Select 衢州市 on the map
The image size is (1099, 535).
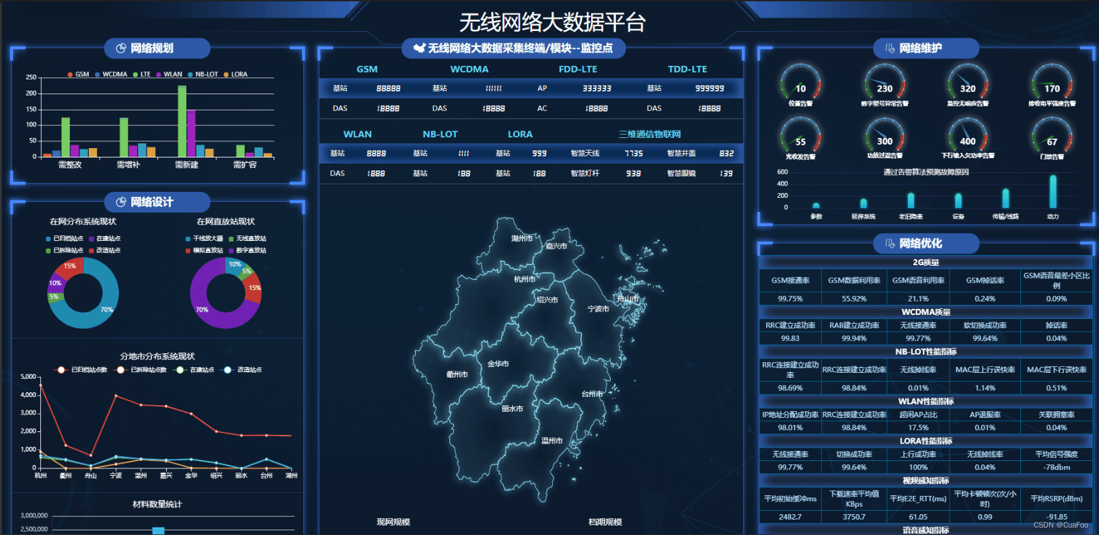pyautogui.click(x=457, y=374)
